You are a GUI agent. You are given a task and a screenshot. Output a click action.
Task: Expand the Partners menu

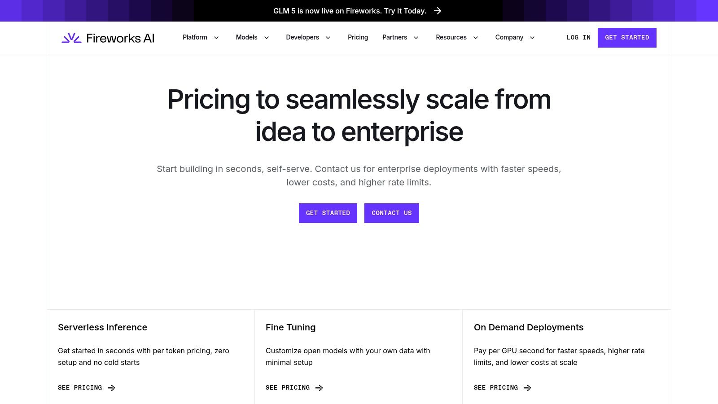[400, 38]
